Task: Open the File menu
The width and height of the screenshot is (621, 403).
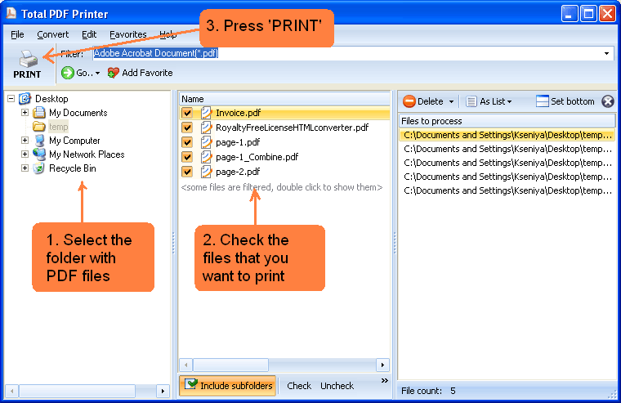Action: (17, 34)
